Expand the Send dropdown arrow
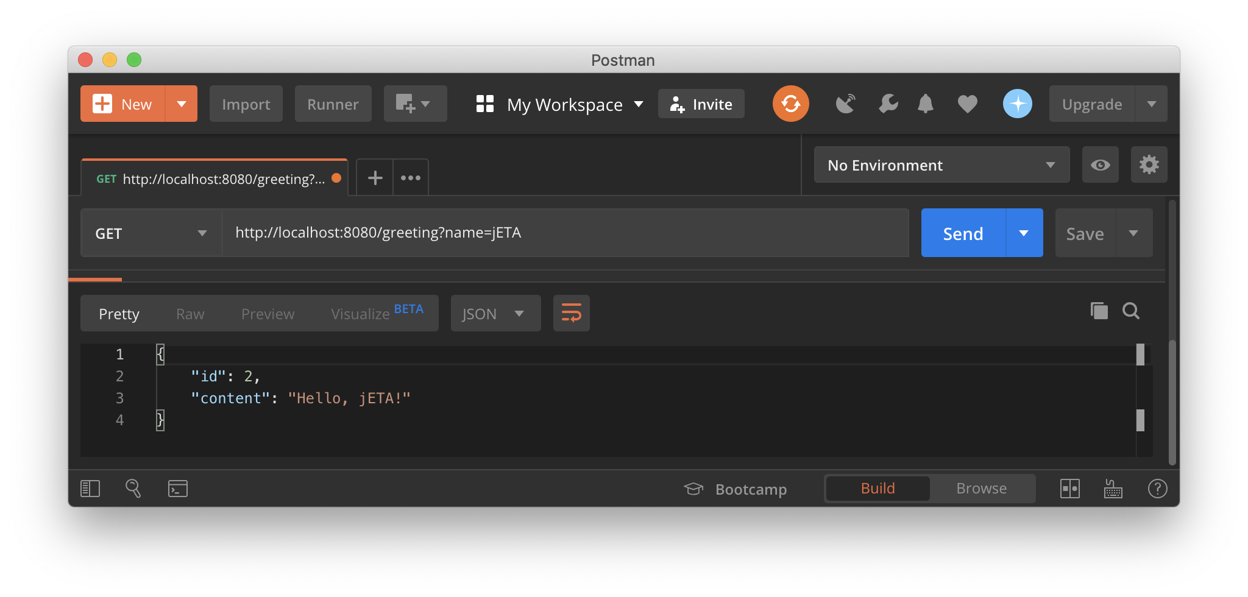Screen dimensions: 1248x597 click(x=1024, y=233)
